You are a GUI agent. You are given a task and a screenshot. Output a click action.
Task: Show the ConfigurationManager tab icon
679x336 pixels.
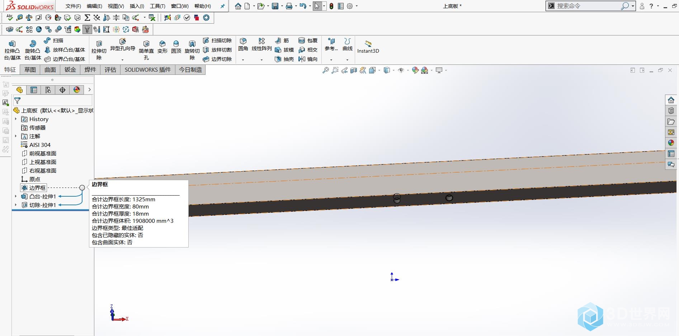click(48, 90)
